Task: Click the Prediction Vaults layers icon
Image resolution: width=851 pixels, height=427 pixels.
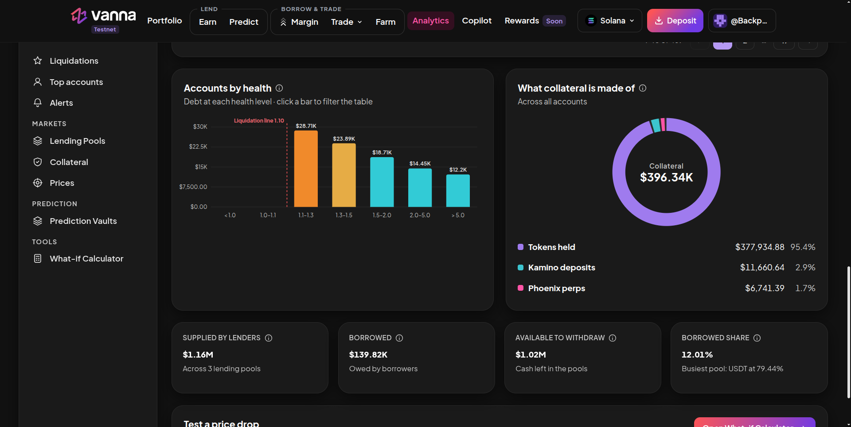Action: (38, 221)
